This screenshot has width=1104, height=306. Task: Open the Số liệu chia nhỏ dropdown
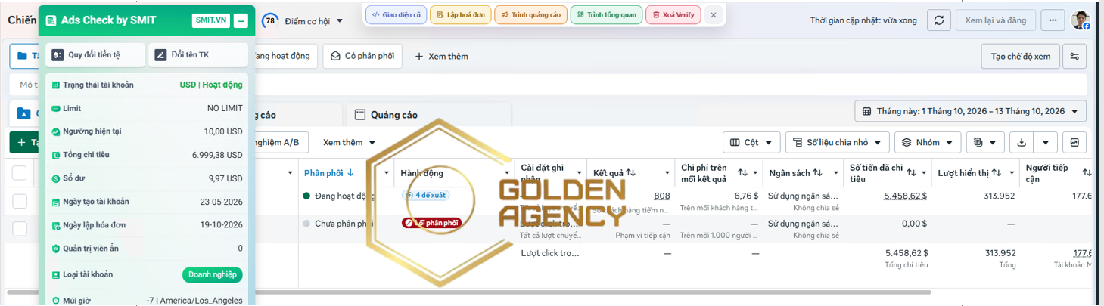point(837,142)
